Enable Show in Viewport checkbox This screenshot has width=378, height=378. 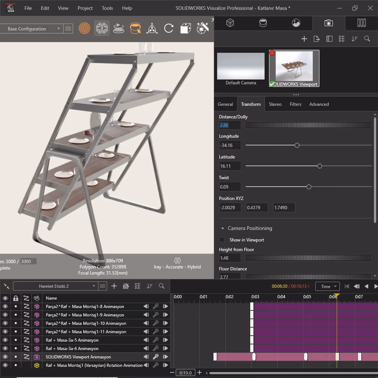(221, 240)
